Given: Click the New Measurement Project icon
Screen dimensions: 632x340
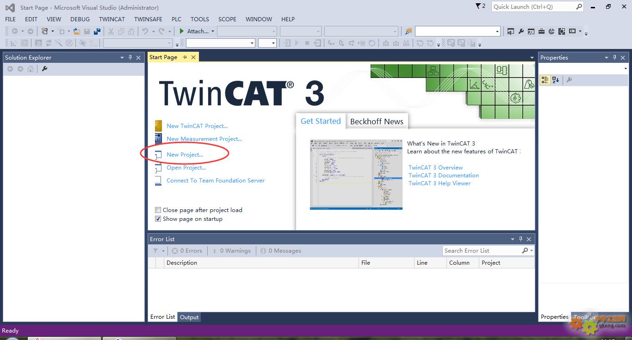Looking at the screenshot, I should [x=158, y=139].
